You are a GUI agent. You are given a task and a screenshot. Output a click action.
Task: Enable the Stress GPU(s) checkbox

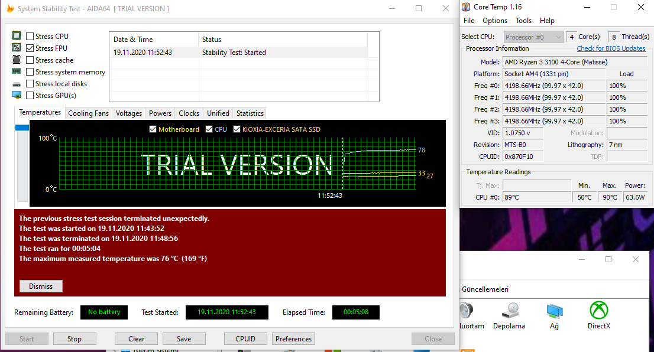pos(30,96)
